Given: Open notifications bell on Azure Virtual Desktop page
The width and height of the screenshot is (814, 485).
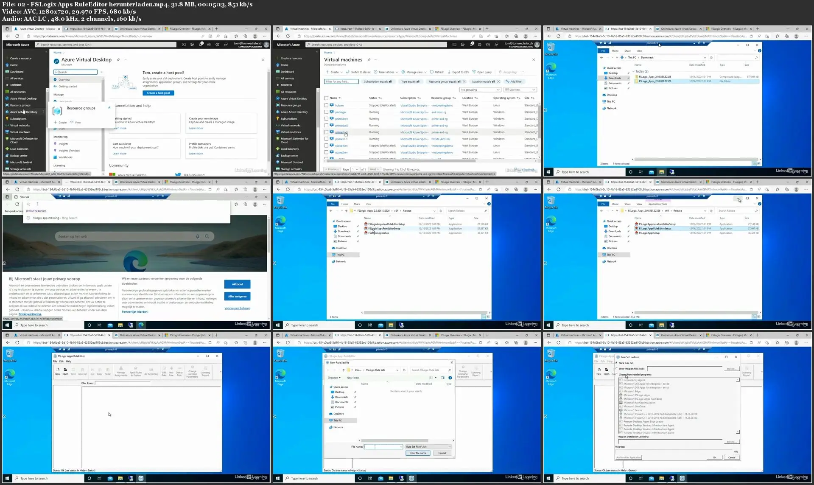Looking at the screenshot, I should 201,45.
